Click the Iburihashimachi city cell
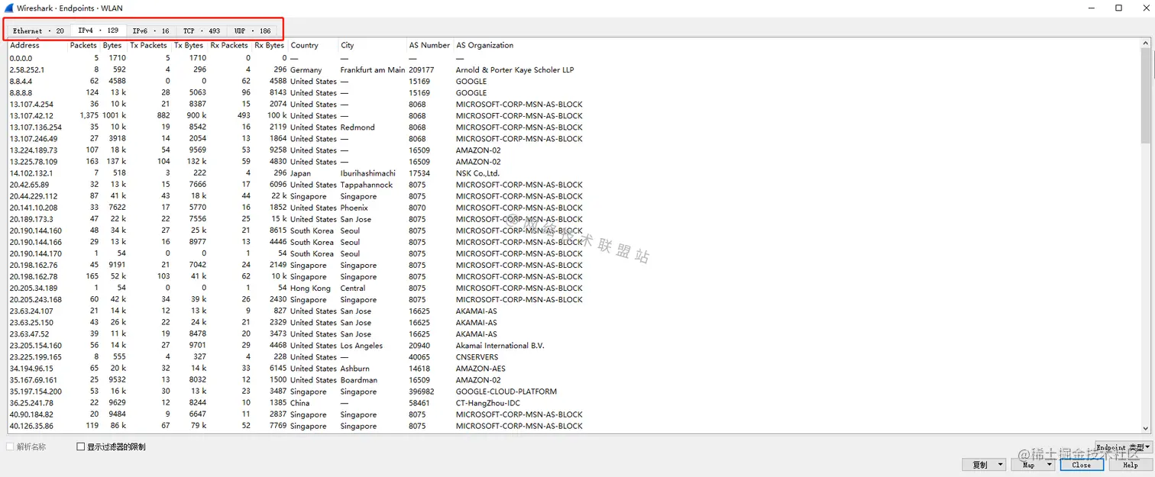Image resolution: width=1155 pixels, height=477 pixels. point(368,173)
